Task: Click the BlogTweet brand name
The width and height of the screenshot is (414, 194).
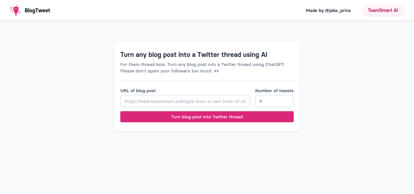Action: click(x=37, y=10)
